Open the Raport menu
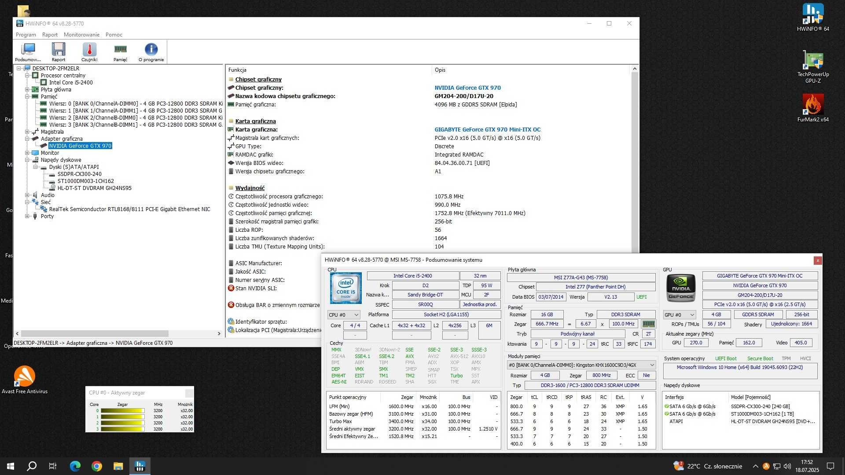The height and width of the screenshot is (475, 845). (x=50, y=35)
